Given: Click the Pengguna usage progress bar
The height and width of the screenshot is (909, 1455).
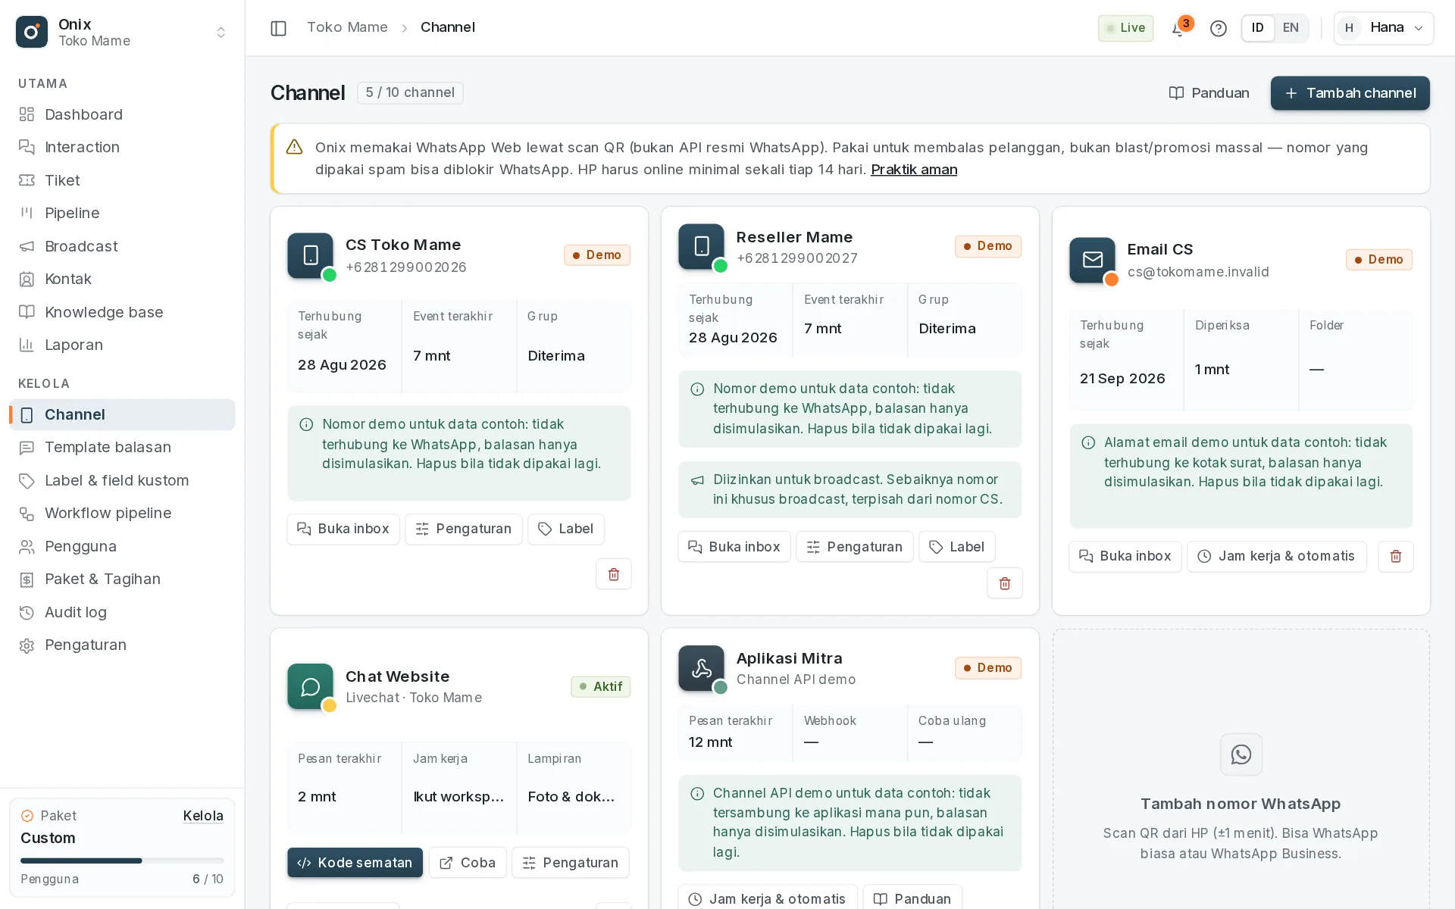Looking at the screenshot, I should point(122,861).
